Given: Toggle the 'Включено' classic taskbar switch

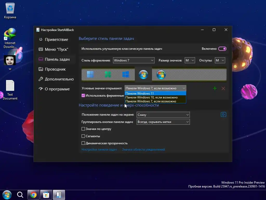Looking at the screenshot, I should 222,49.
